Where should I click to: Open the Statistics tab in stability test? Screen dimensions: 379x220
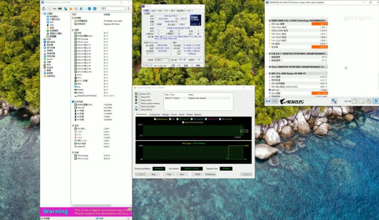(198, 114)
